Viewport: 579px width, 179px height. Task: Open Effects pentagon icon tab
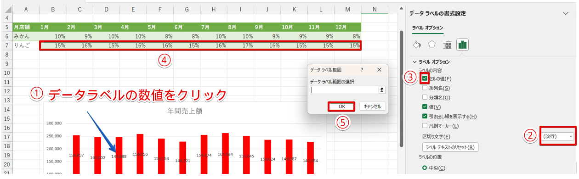click(x=432, y=45)
